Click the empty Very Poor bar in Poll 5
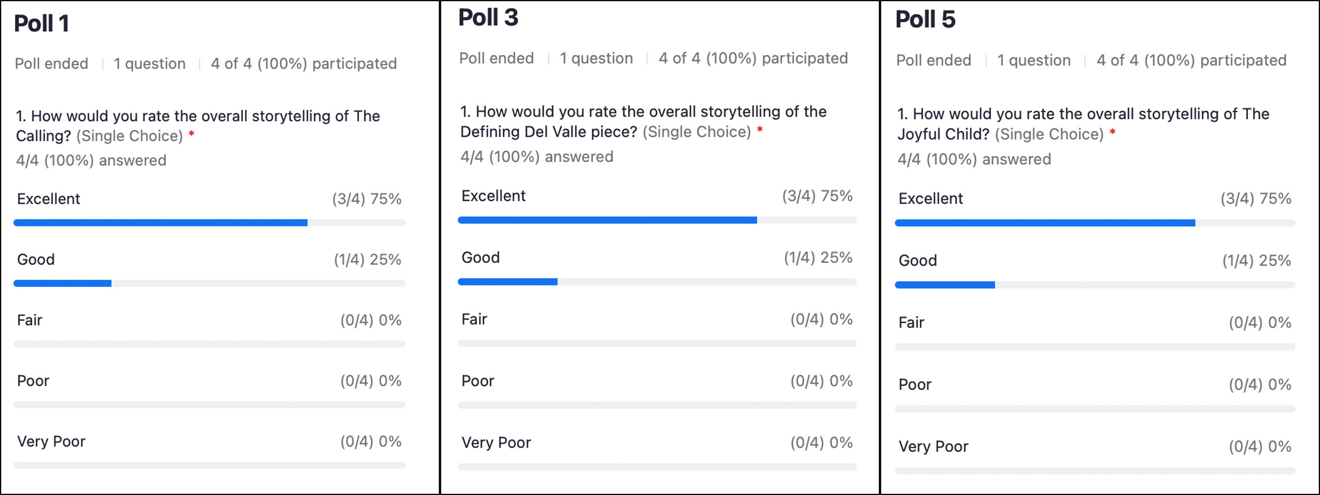This screenshot has width=1320, height=495. tap(1095, 471)
